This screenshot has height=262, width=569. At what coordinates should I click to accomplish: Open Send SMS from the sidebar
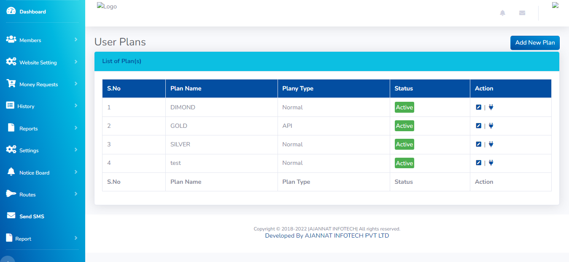pyautogui.click(x=32, y=216)
